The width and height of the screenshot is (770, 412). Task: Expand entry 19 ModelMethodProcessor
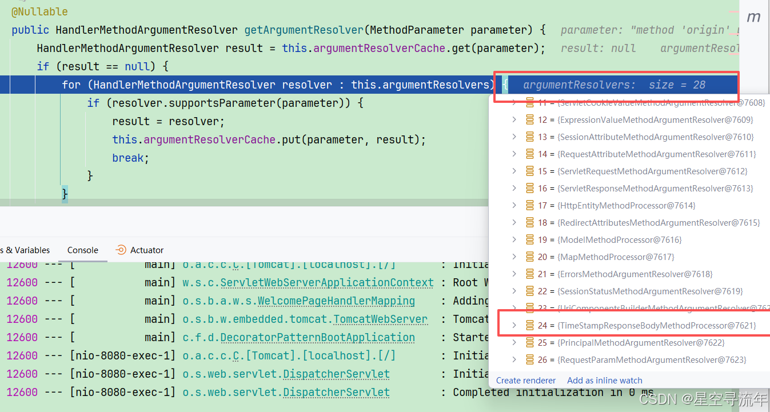coord(514,239)
